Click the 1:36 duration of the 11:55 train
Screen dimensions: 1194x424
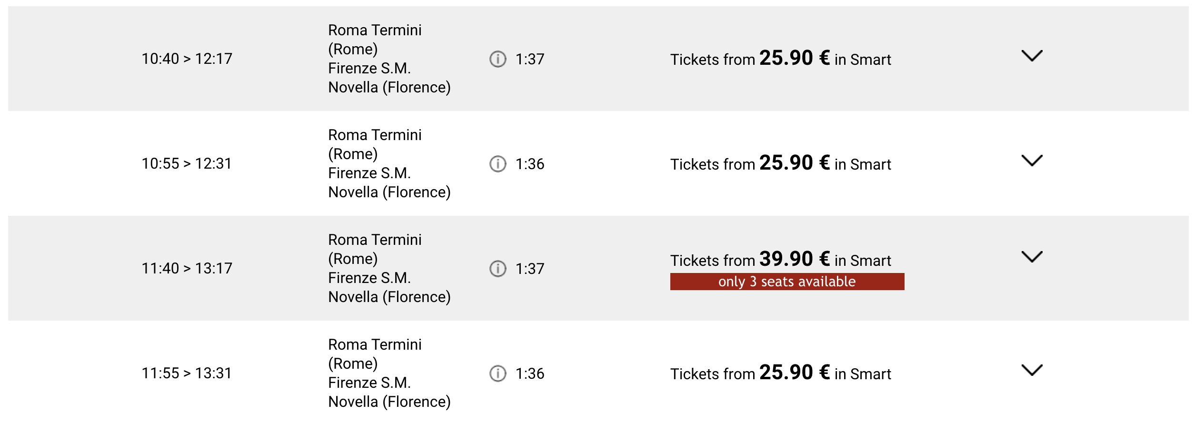click(530, 374)
